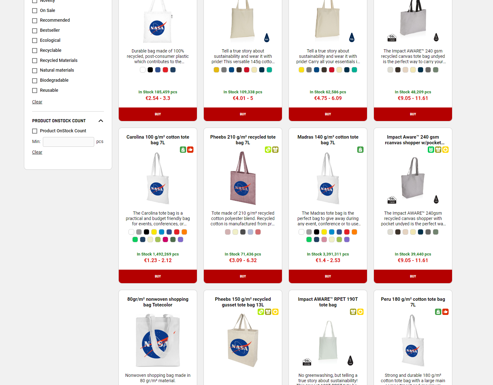Screen dimensions: 493x385
Task: Open the Pheebs 210 maroon tote bag image
Action: 243,178
